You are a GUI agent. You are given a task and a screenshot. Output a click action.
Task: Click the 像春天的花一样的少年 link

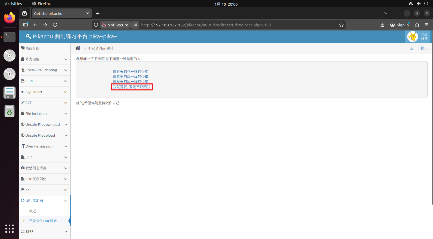[130, 72]
